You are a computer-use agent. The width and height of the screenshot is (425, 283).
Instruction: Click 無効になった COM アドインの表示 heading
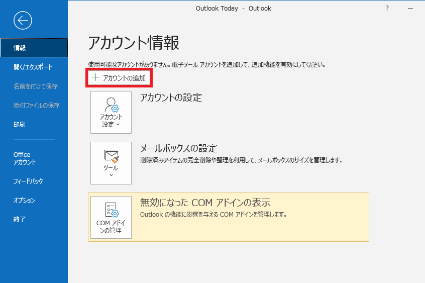coord(205,203)
